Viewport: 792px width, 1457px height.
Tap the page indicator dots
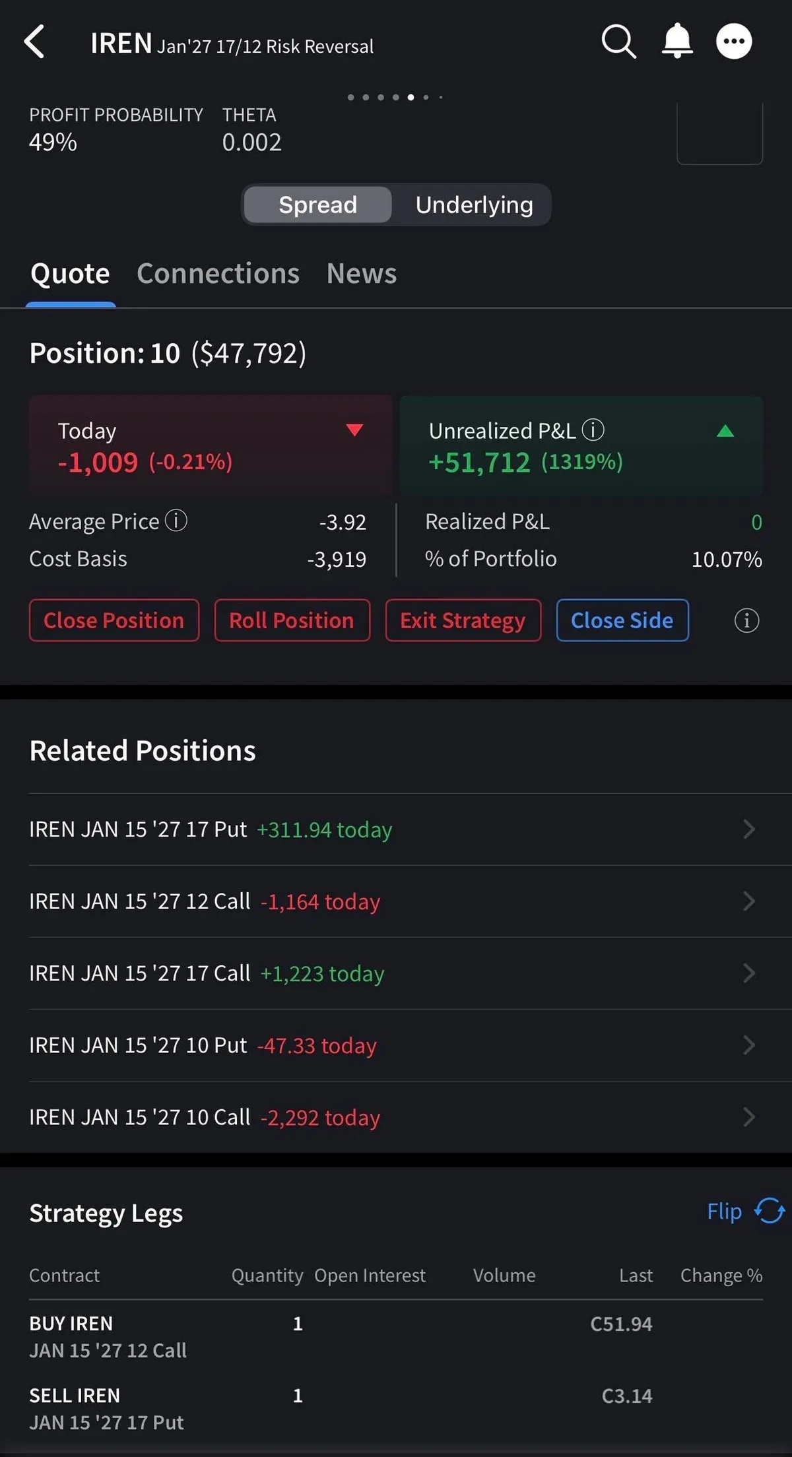(395, 97)
